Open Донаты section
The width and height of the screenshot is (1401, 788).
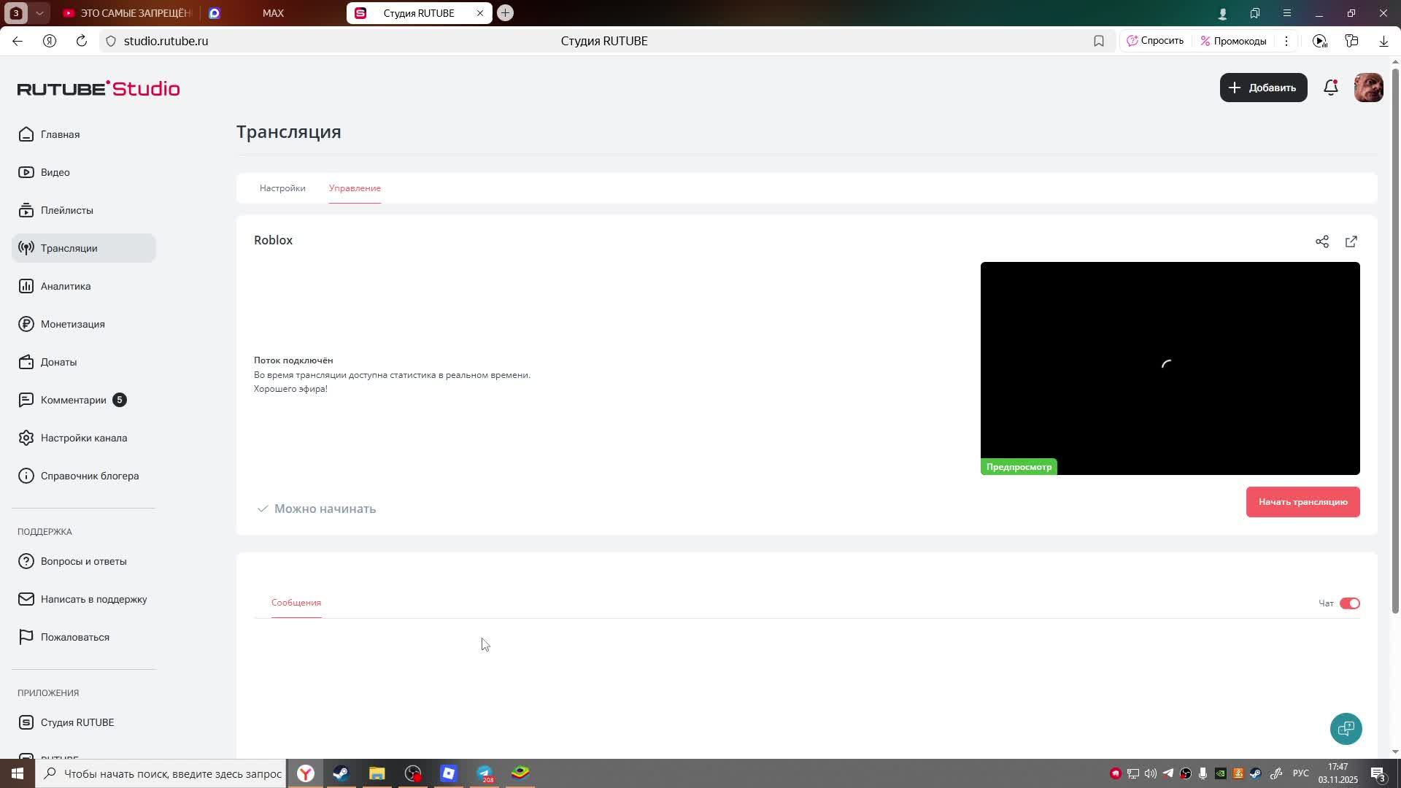(x=58, y=362)
